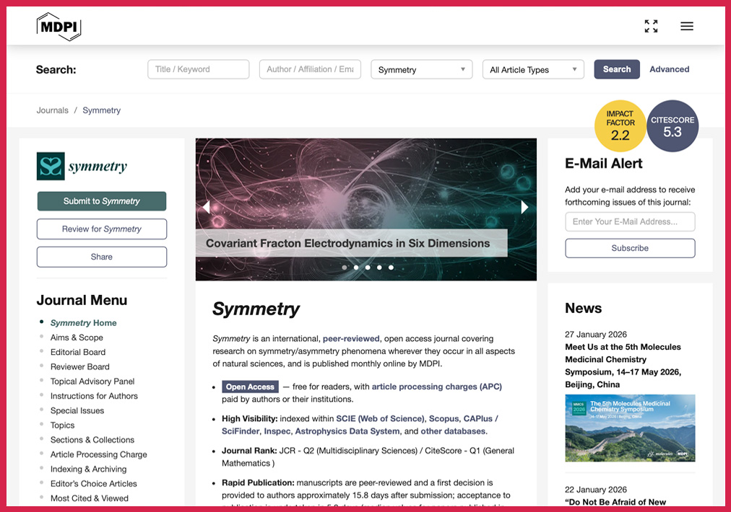Open Reviewer Board menu item

79,367
